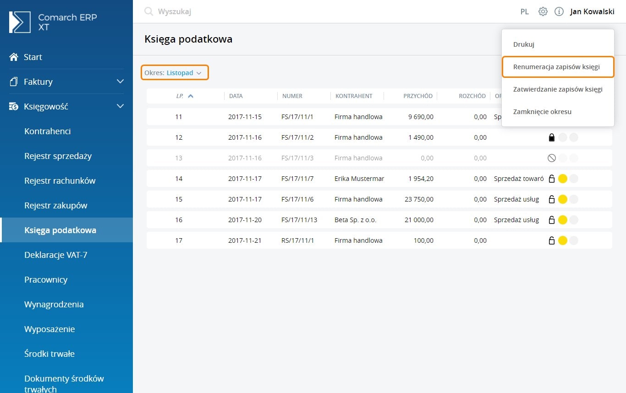Click the cancelled icon on row 13

[552, 158]
